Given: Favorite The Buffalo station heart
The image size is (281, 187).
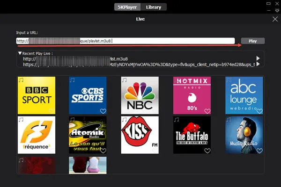Looking at the screenshot, I should pos(207,151).
